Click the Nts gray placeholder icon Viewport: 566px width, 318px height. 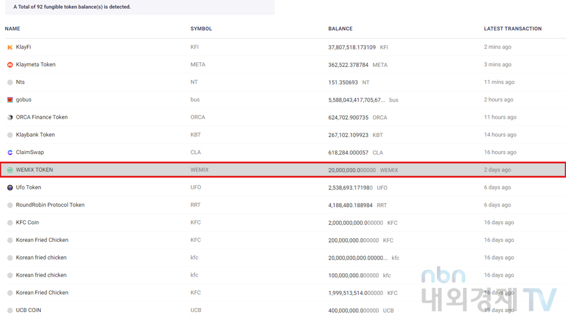pyautogui.click(x=10, y=82)
